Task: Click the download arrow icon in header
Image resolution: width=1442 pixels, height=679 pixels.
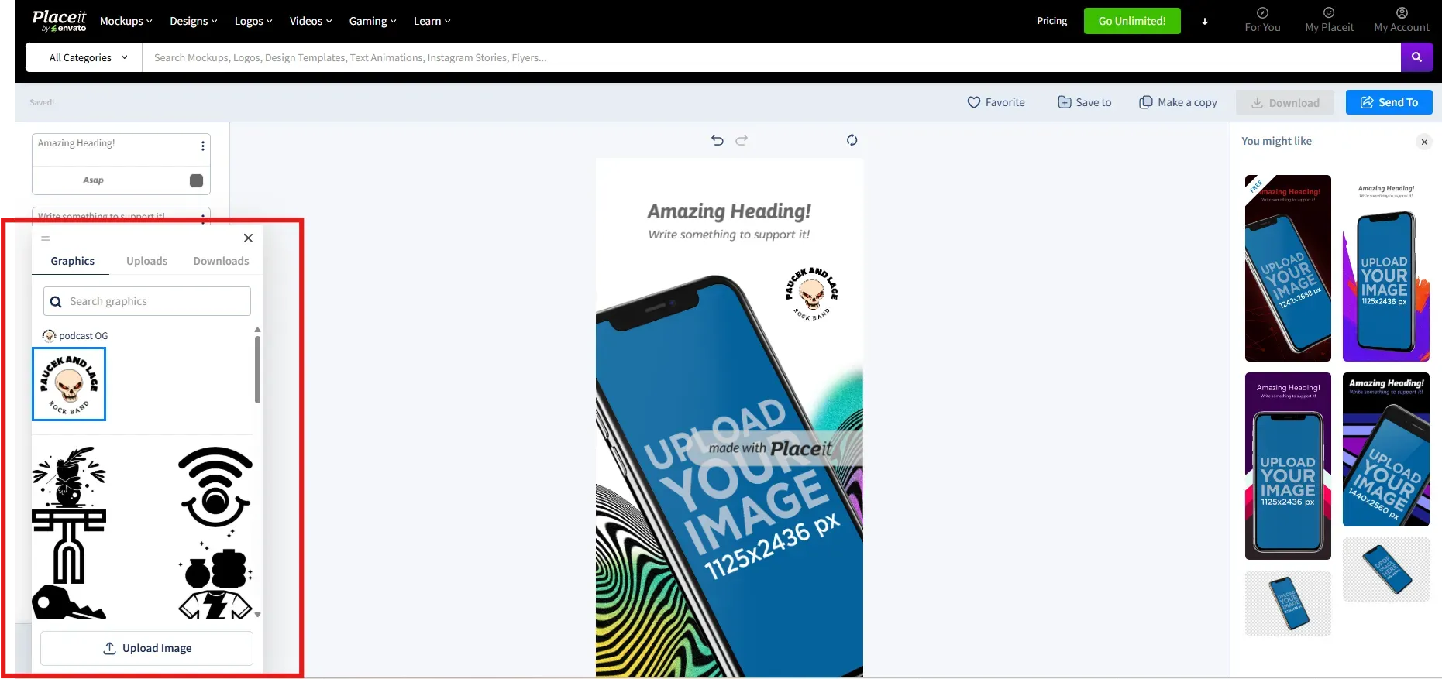Action: point(1205,22)
